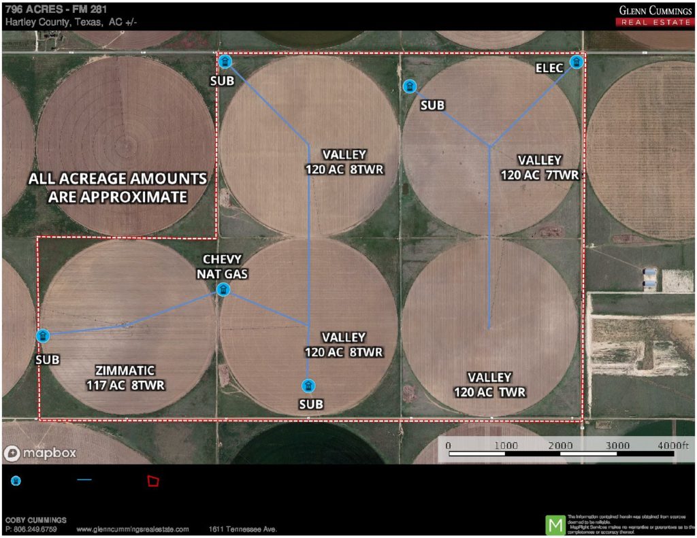Open the Mapbox logo
The width and height of the screenshot is (697, 538).
click(x=40, y=453)
